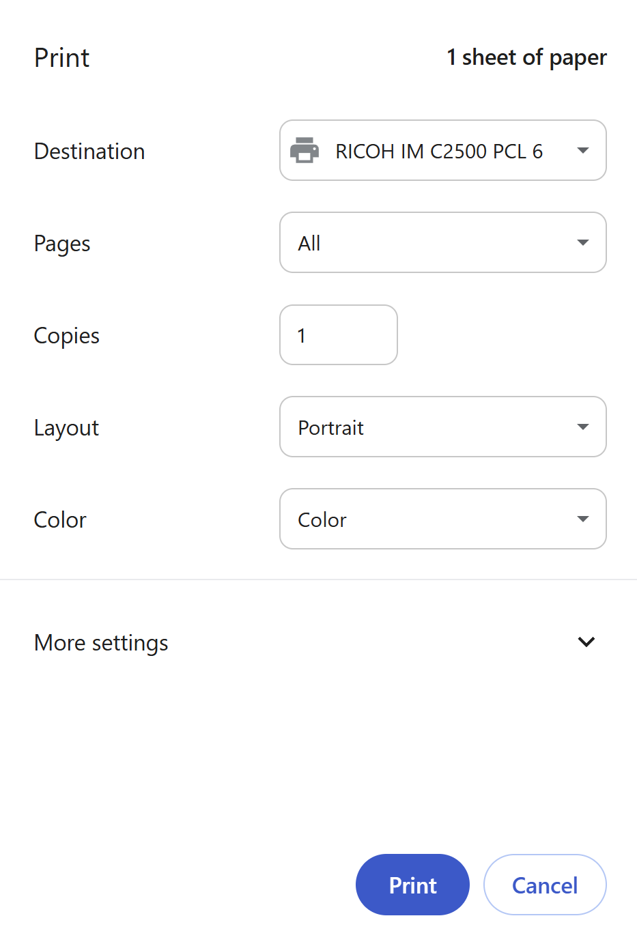The image size is (637, 944).
Task: Click the Layout dropdown arrow
Action: click(x=582, y=427)
